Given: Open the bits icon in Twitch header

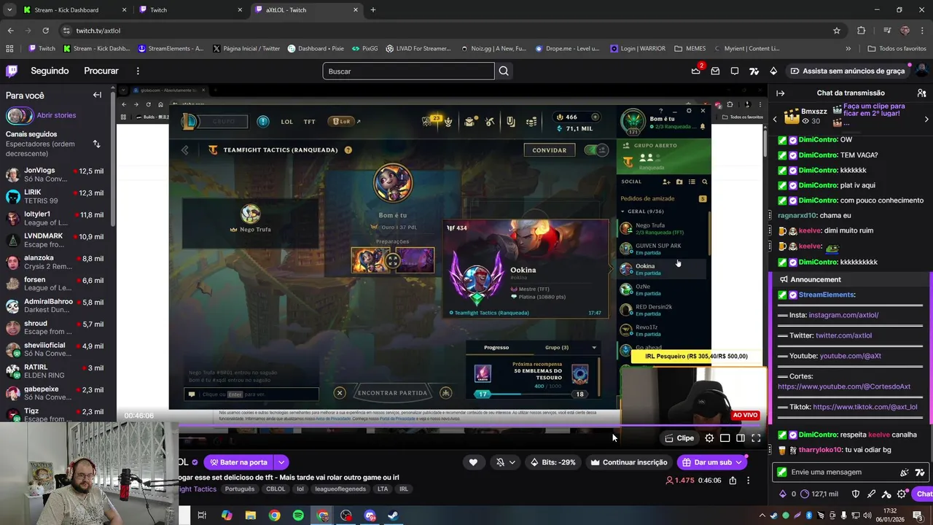Looking at the screenshot, I should [x=773, y=71].
